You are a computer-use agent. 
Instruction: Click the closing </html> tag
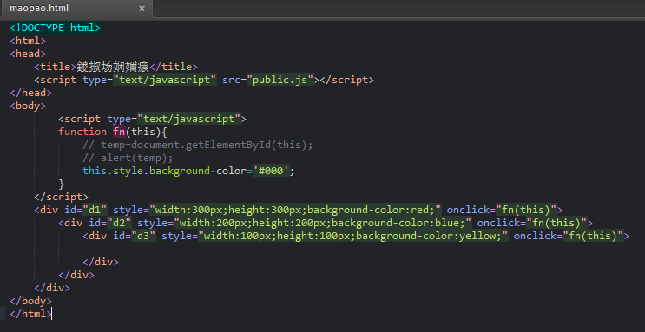(31, 315)
